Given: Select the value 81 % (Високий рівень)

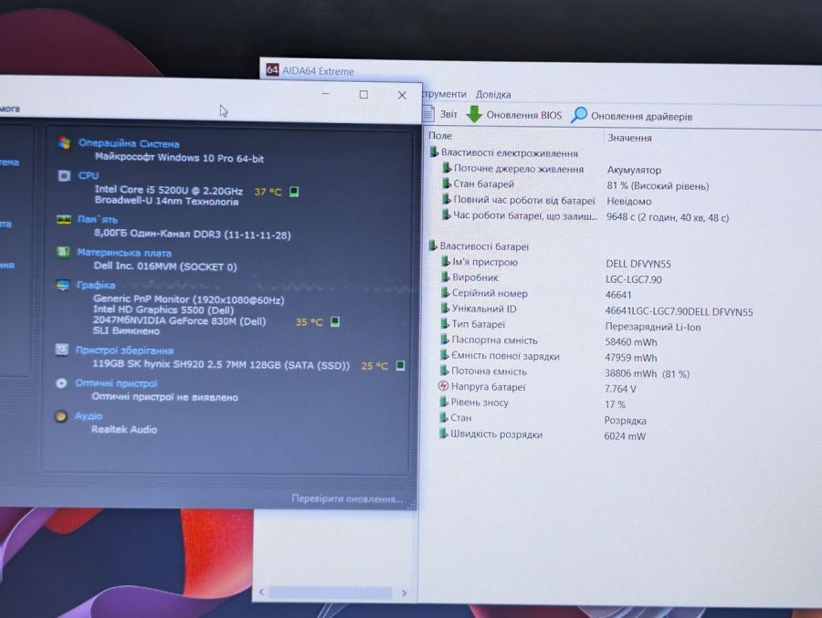Looking at the screenshot, I should [x=658, y=186].
